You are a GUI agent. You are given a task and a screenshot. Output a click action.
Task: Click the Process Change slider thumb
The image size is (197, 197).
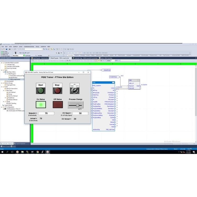click(77, 105)
